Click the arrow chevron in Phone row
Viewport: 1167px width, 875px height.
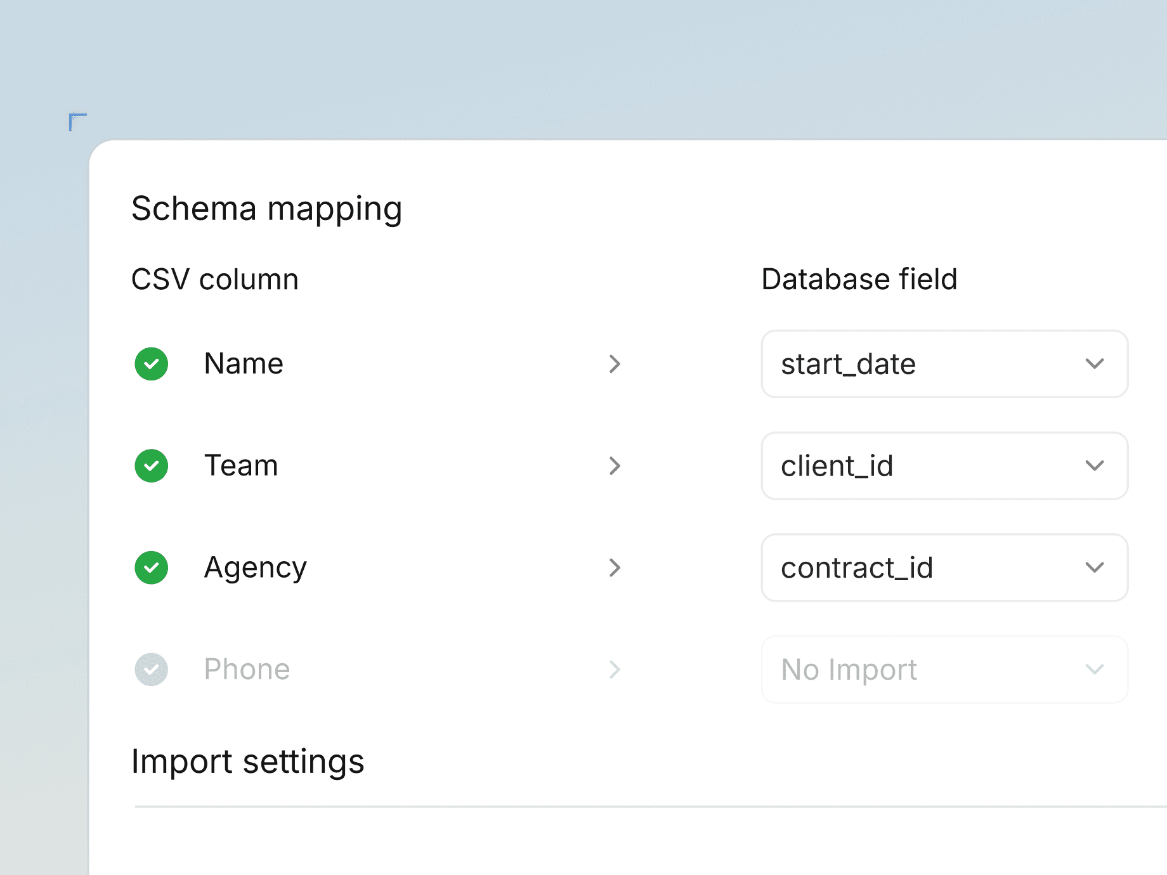615,670
